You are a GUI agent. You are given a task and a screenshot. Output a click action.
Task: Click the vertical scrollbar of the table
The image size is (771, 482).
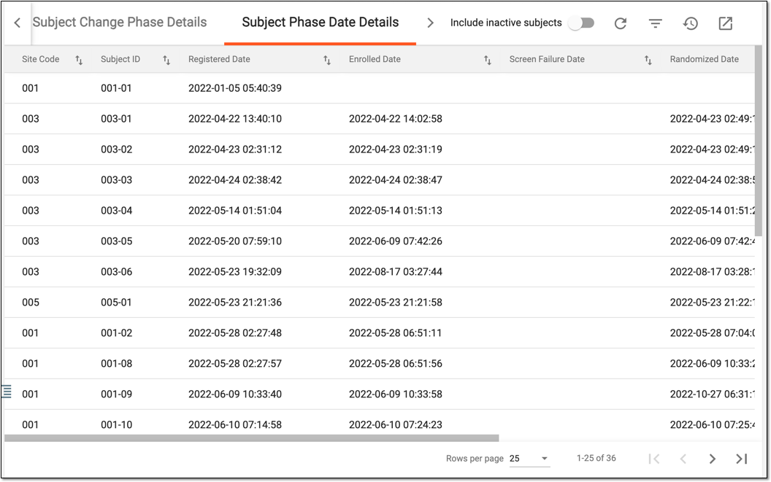pyautogui.click(x=758, y=141)
